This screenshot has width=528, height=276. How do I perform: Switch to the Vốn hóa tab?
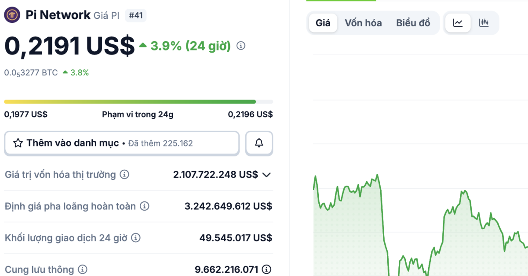[363, 23]
